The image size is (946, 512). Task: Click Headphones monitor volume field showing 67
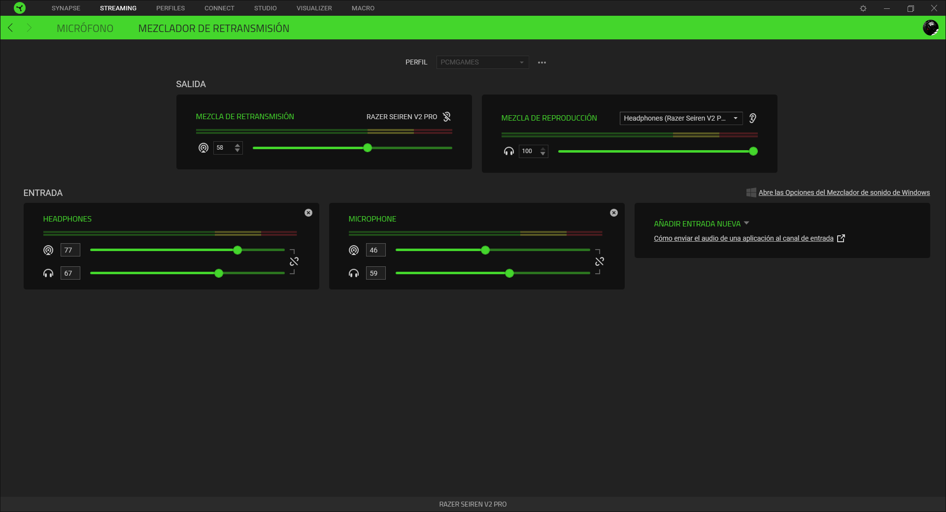point(70,273)
